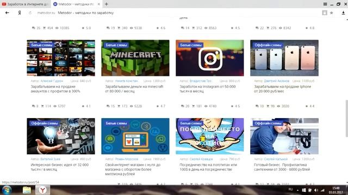Open author link Роман Морозов
This screenshot has width=348, height=195.
[127, 159]
